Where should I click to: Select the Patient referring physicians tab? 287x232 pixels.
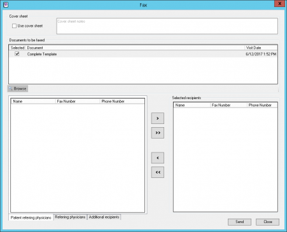pyautogui.click(x=31, y=217)
